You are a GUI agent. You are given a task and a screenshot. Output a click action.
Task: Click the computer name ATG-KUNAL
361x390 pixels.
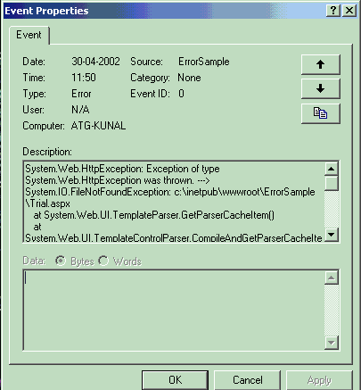(x=98, y=126)
